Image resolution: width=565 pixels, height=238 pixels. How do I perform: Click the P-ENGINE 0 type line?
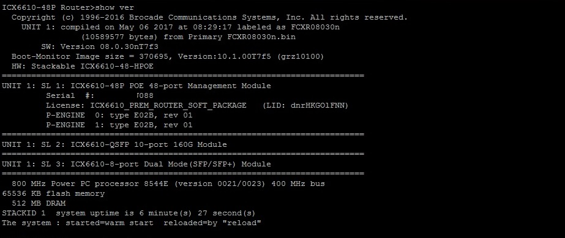point(119,115)
